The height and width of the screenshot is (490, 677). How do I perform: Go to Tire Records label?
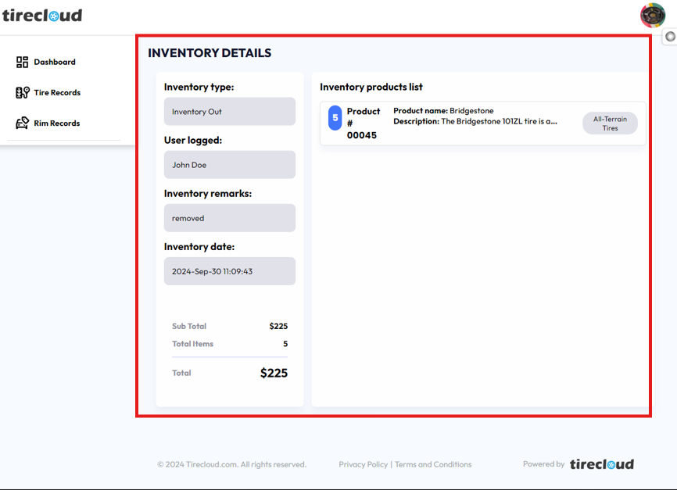57,92
